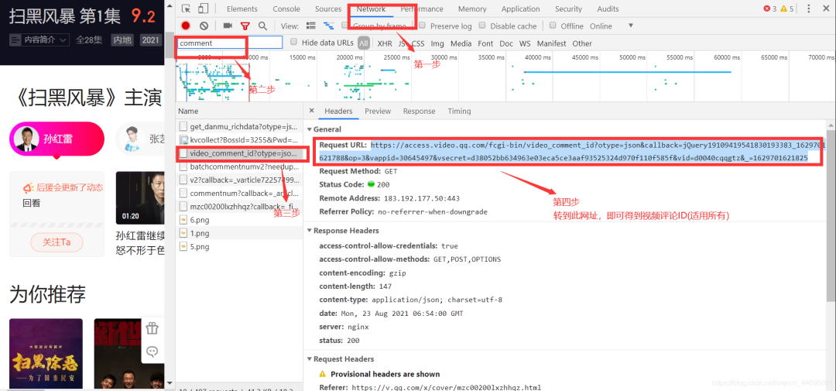
Task: Filter requests by Img
Action: [437, 43]
